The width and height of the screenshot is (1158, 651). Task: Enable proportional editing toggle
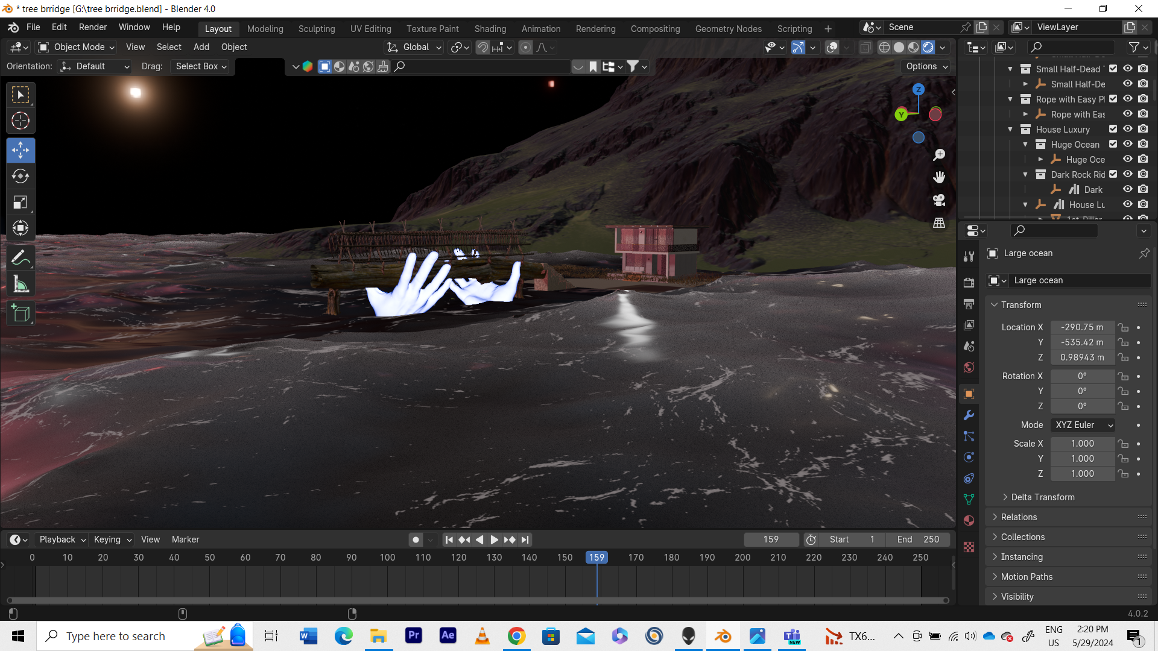click(525, 47)
